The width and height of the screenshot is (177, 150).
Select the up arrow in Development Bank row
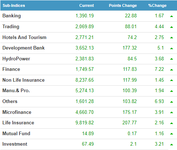coord(172,48)
